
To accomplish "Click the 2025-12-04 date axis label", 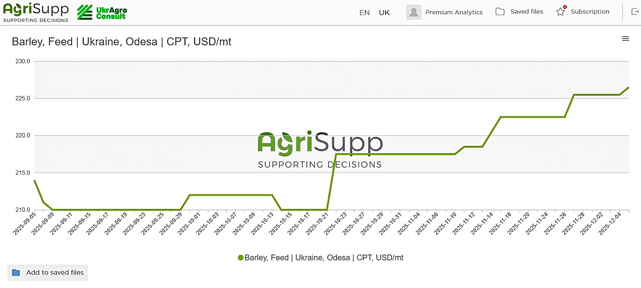I will click(x=610, y=223).
